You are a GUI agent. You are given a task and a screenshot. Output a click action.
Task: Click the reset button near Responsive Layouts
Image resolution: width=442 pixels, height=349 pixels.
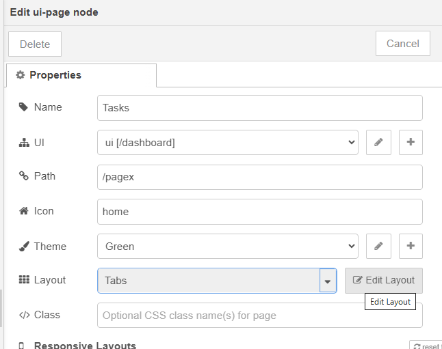pos(426,346)
